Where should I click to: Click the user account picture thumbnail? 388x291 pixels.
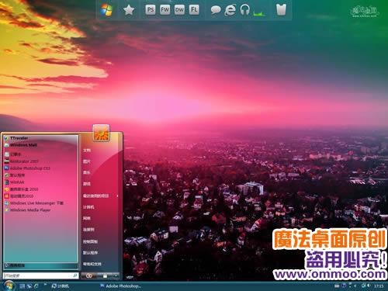coord(101,133)
